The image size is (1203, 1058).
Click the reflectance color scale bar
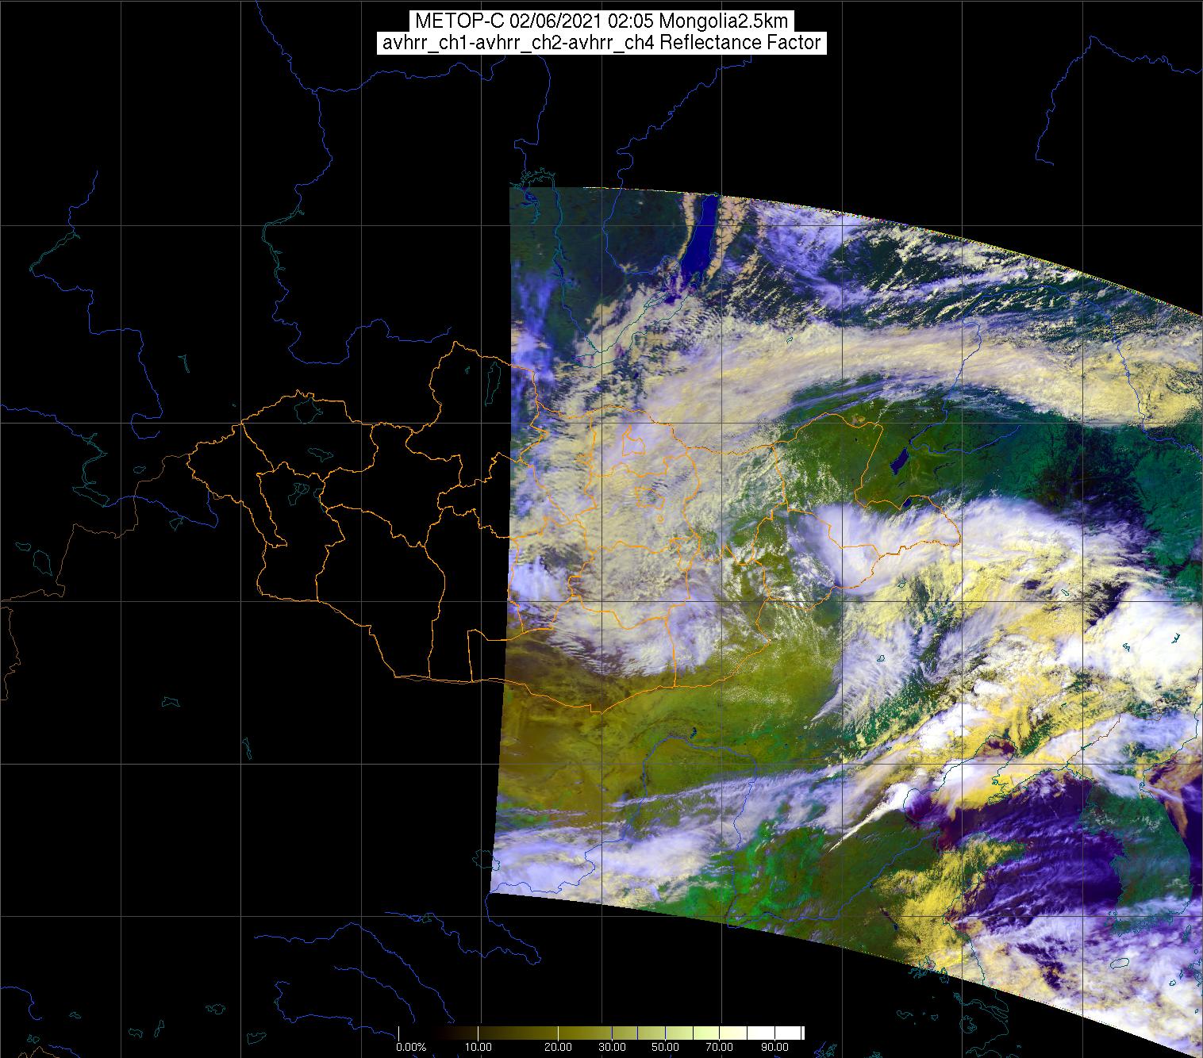pyautogui.click(x=601, y=1033)
